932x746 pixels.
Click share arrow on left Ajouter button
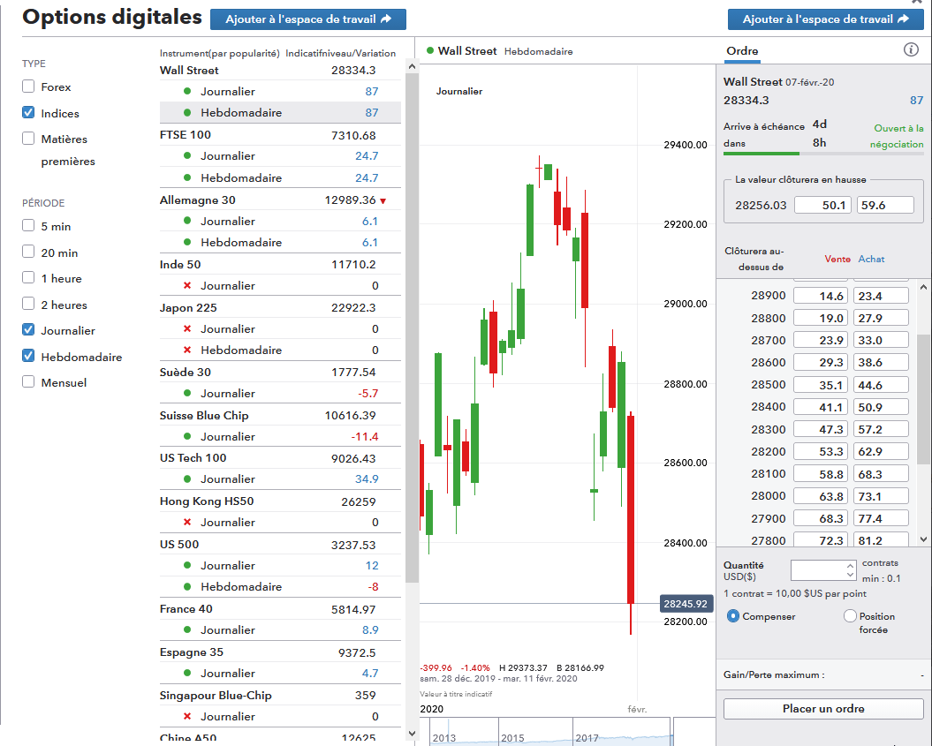(386, 19)
